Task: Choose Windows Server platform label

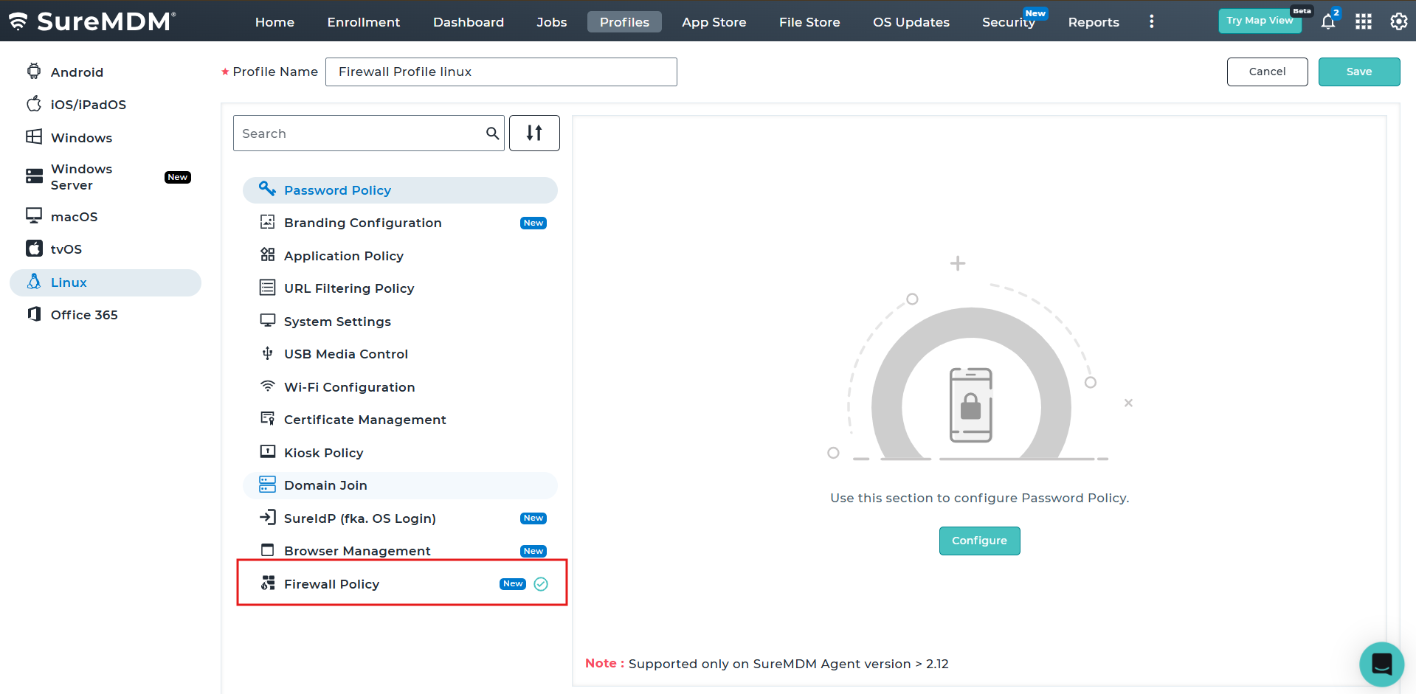Action: coord(82,177)
